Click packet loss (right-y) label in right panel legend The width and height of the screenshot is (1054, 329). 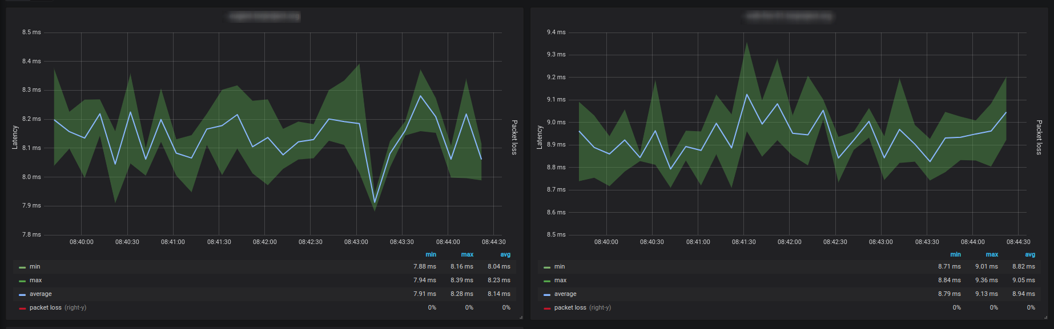582,307
